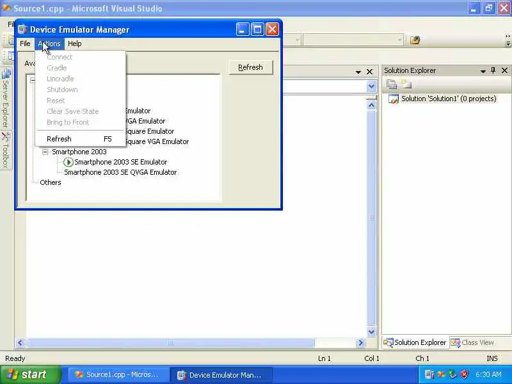
Task: Minimize the Device Emulator Manager window
Action: point(243,29)
